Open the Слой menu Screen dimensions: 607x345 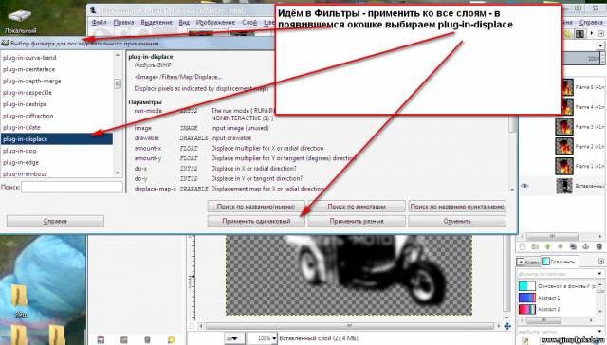(x=249, y=23)
